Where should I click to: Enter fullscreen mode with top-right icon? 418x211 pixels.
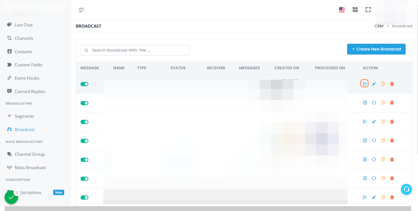(x=368, y=10)
